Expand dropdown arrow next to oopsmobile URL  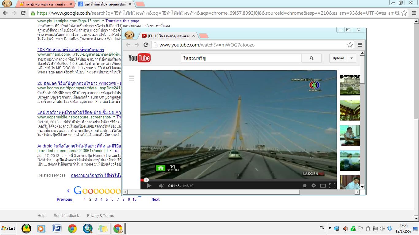114,117
